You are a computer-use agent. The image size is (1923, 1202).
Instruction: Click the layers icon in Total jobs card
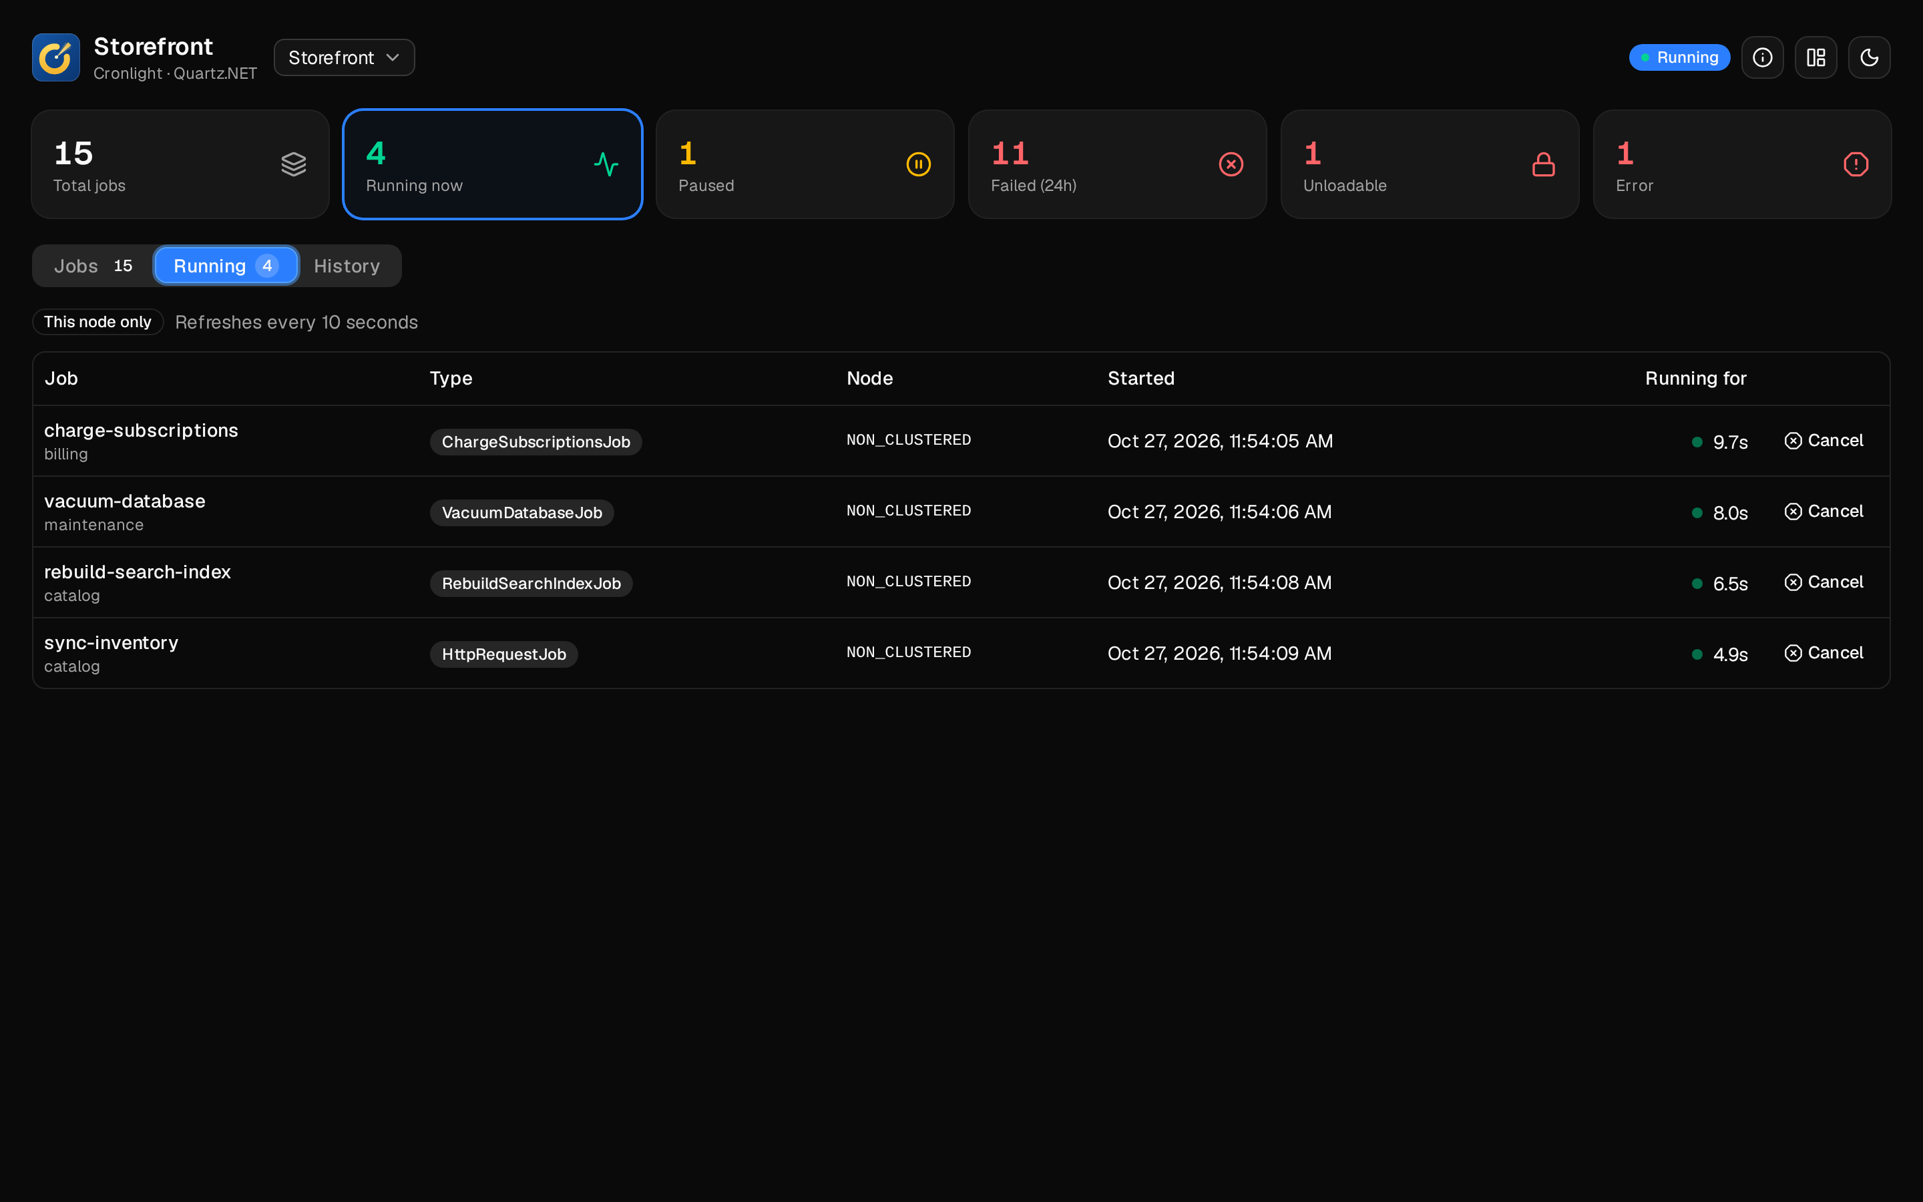tap(293, 164)
